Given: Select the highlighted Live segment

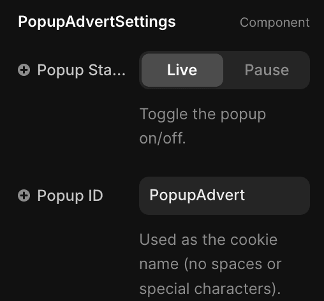Looking at the screenshot, I should [182, 70].
